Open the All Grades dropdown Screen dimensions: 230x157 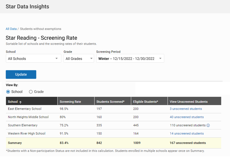(79, 58)
